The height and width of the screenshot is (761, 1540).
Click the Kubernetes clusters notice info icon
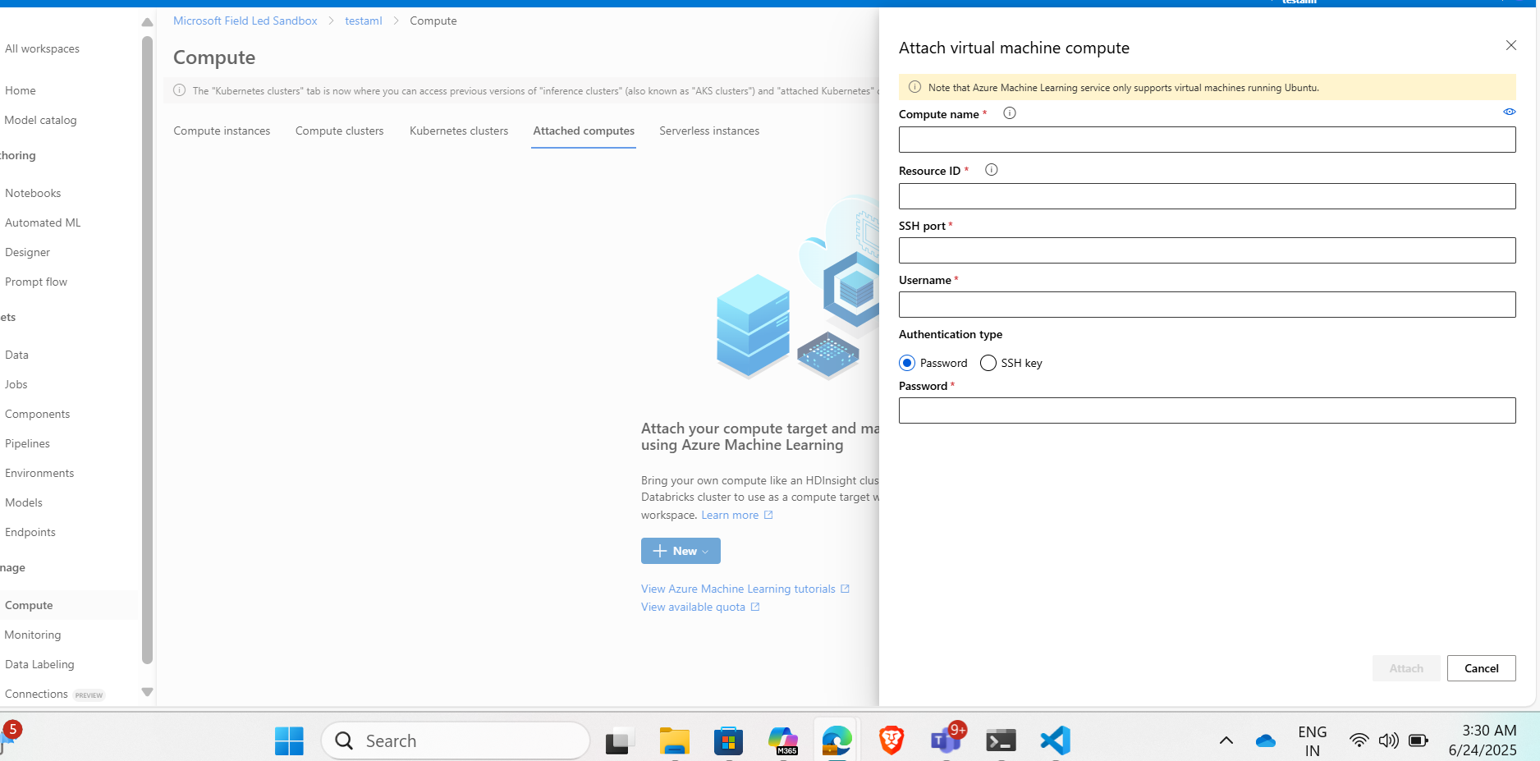pyautogui.click(x=179, y=90)
